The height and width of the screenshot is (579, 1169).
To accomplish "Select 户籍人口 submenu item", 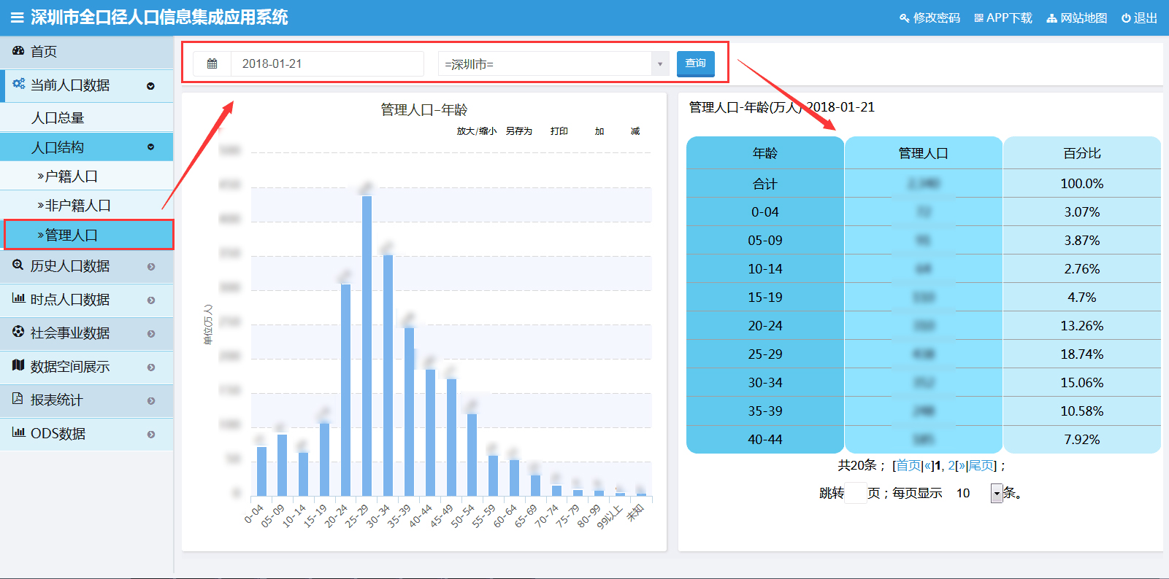I will tap(86, 176).
